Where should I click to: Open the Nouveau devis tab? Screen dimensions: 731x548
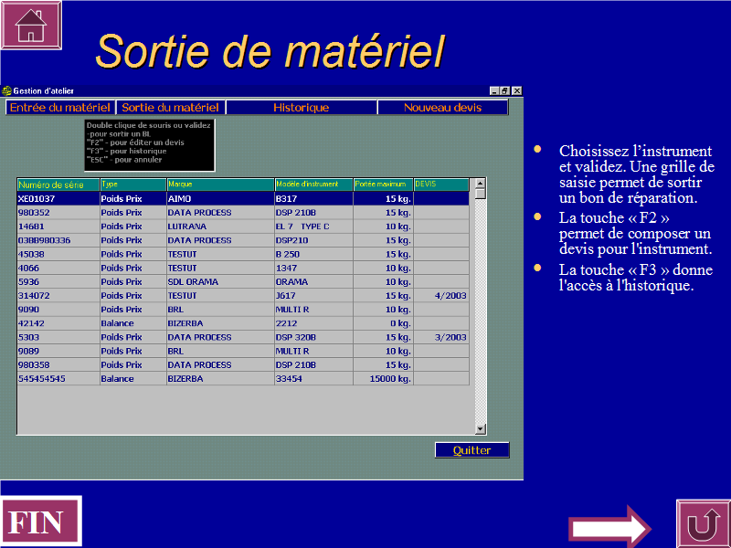click(442, 108)
